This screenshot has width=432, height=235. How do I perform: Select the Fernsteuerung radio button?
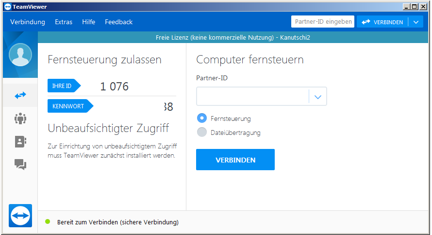pyautogui.click(x=202, y=118)
